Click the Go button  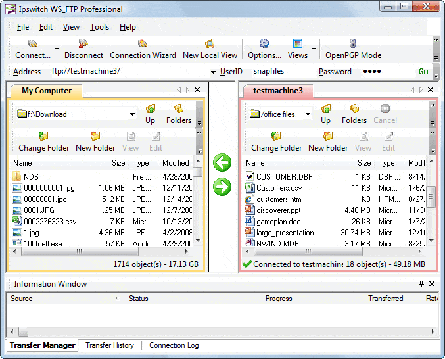[423, 72]
